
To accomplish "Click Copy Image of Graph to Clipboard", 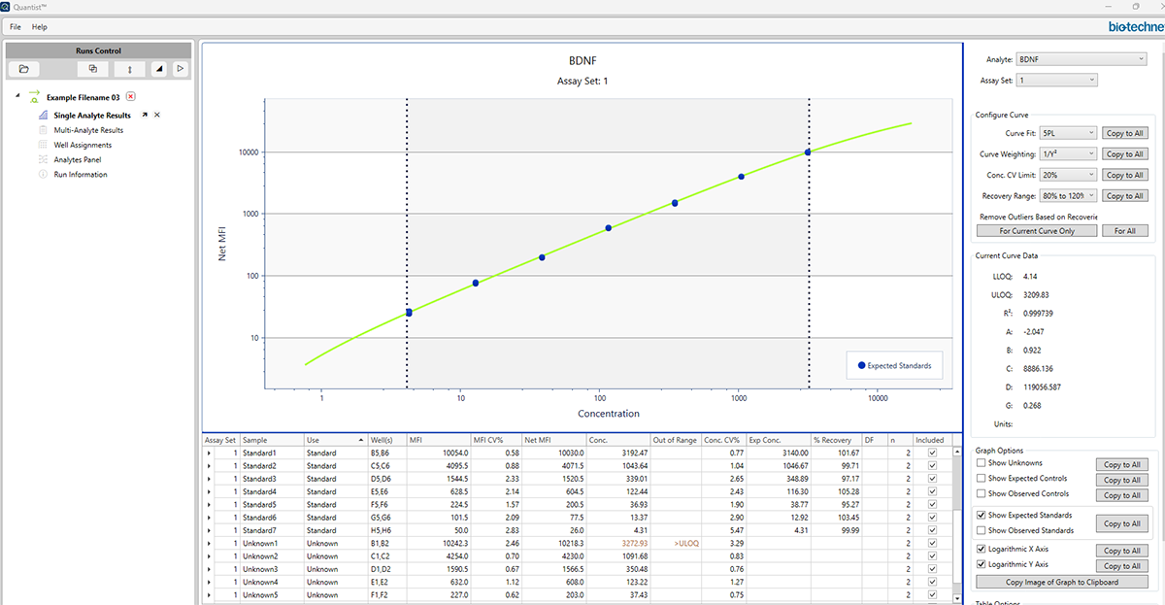I will click(1062, 582).
